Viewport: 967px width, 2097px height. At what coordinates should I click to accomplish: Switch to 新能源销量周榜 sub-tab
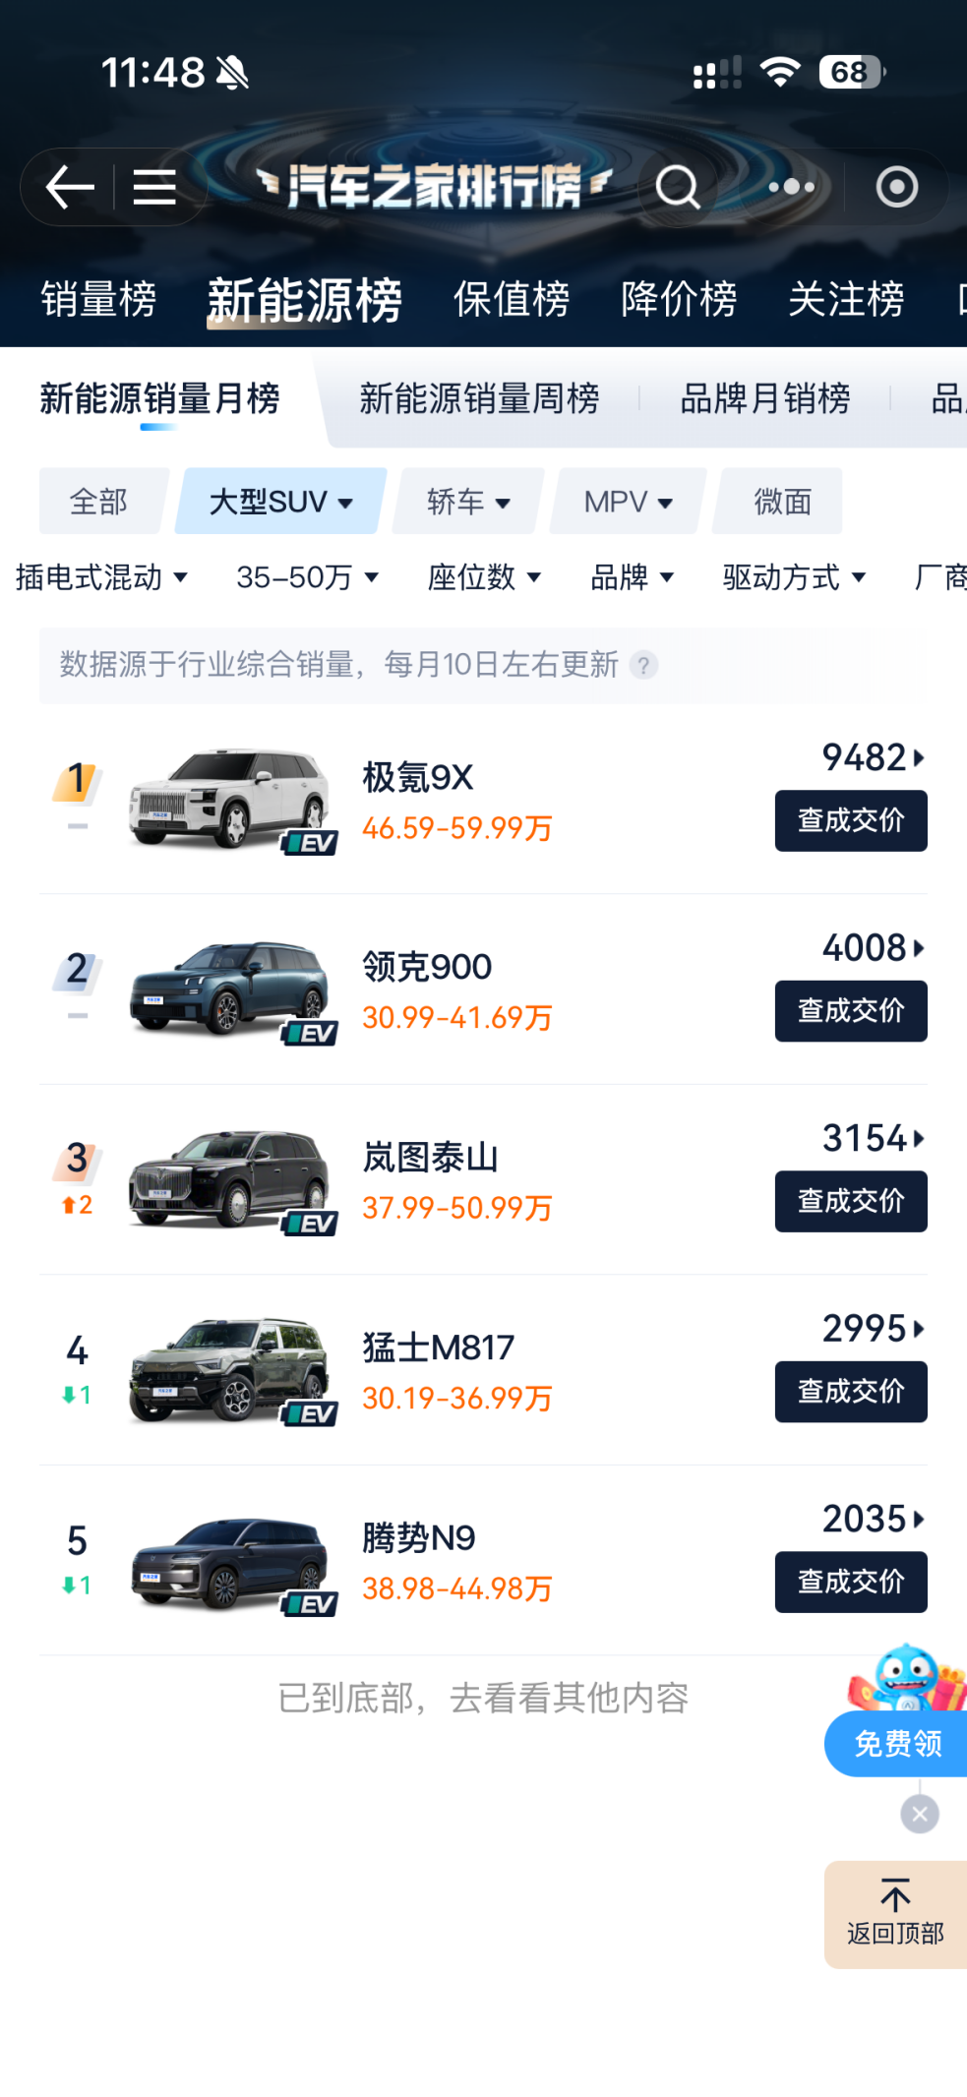[479, 399]
